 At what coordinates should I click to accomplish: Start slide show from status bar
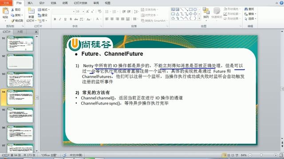click(x=237, y=155)
